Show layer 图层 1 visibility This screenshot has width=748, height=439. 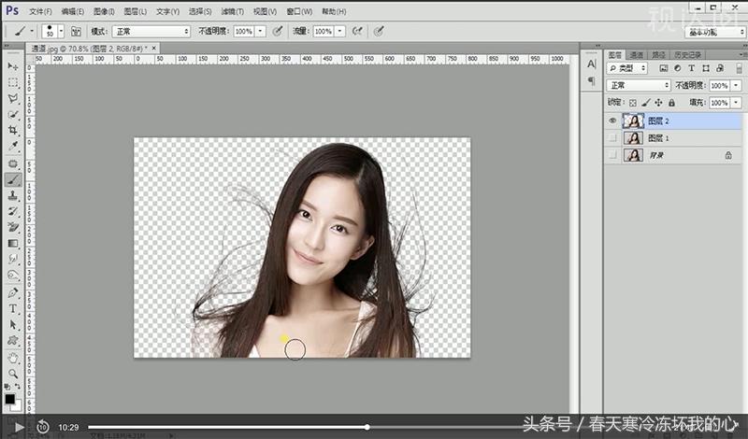[612, 138]
